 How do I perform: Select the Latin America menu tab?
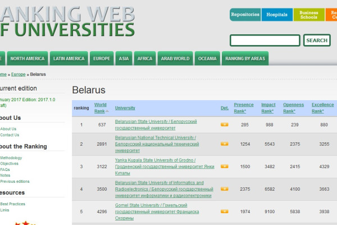pos(69,58)
